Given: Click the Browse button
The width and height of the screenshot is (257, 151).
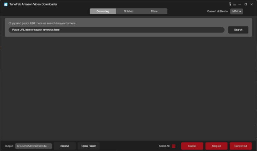Looking at the screenshot, I should [x=65, y=146].
